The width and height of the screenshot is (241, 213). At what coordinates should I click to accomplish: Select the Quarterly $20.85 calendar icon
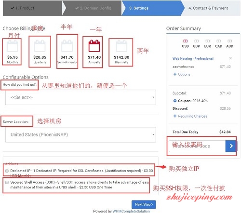pos(40,46)
